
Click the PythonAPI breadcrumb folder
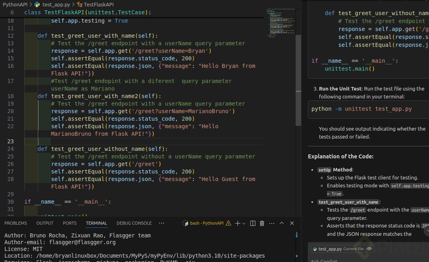[x=15, y=4]
